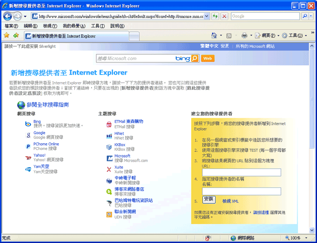
Task: Select the 新增搜尋提供者至 Internet Explorer tab
Action: click(77, 36)
